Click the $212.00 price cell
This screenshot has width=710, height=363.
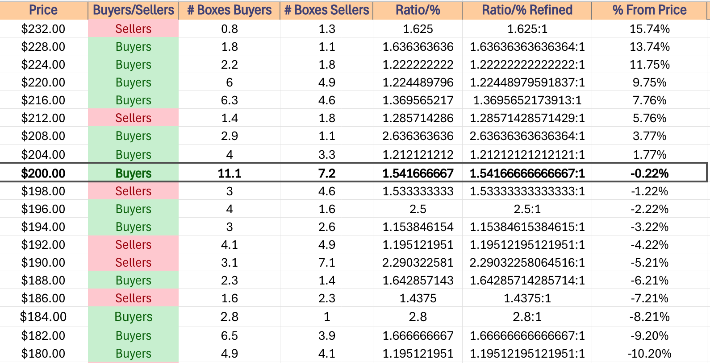(x=43, y=118)
